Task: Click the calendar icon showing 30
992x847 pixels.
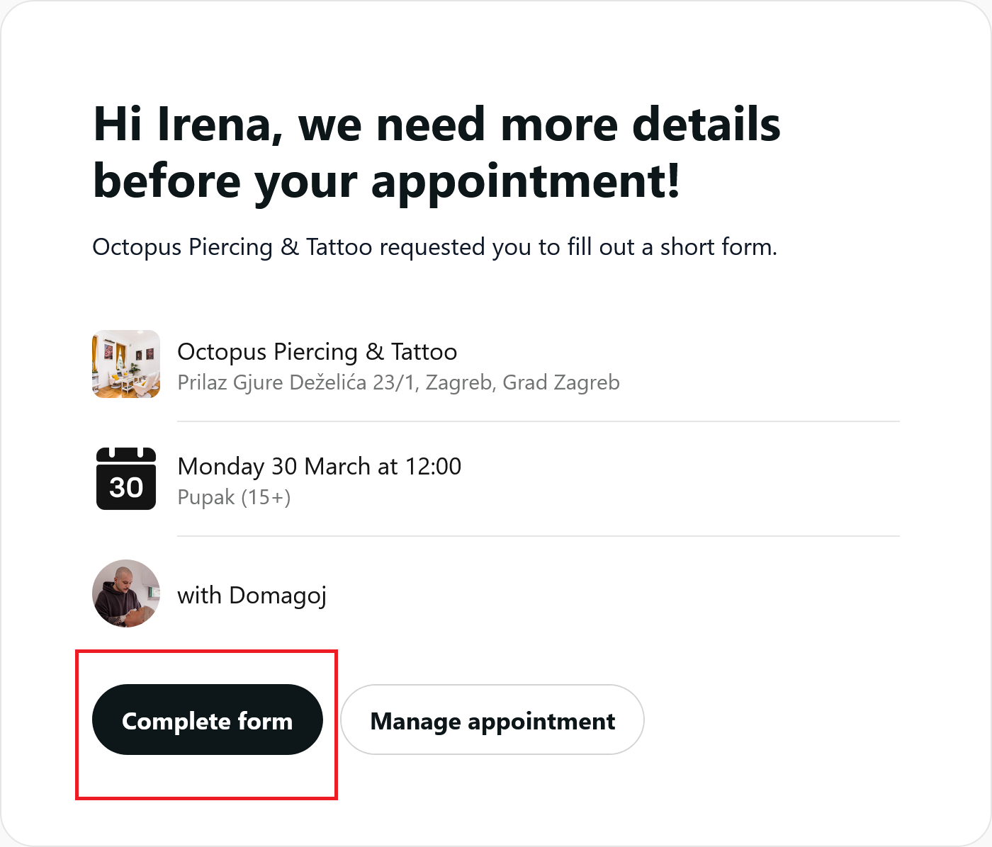Action: [126, 479]
